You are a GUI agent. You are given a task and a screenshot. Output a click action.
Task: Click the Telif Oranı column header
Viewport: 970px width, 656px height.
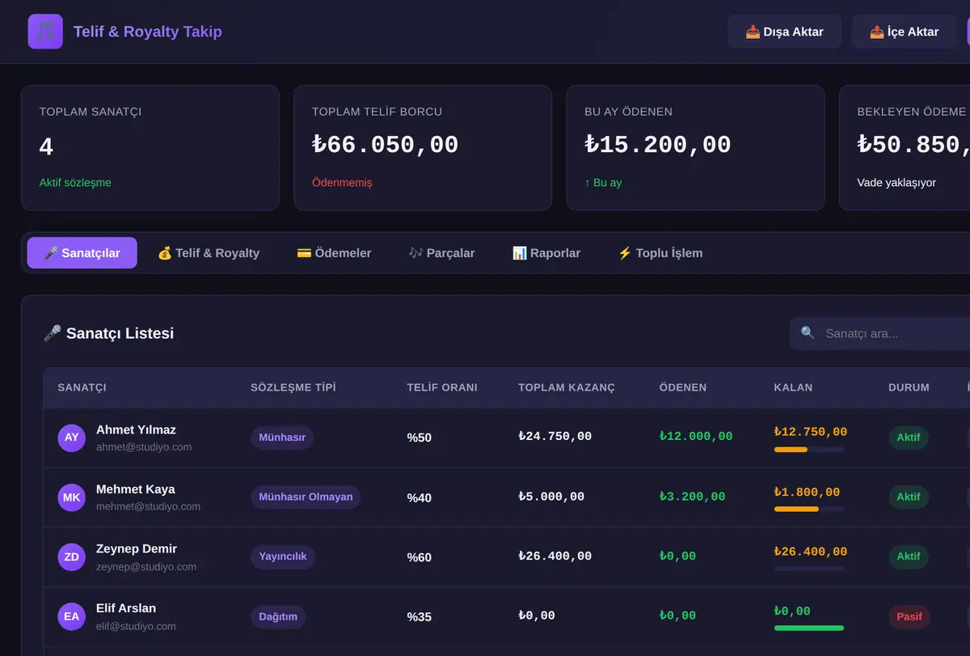point(442,387)
